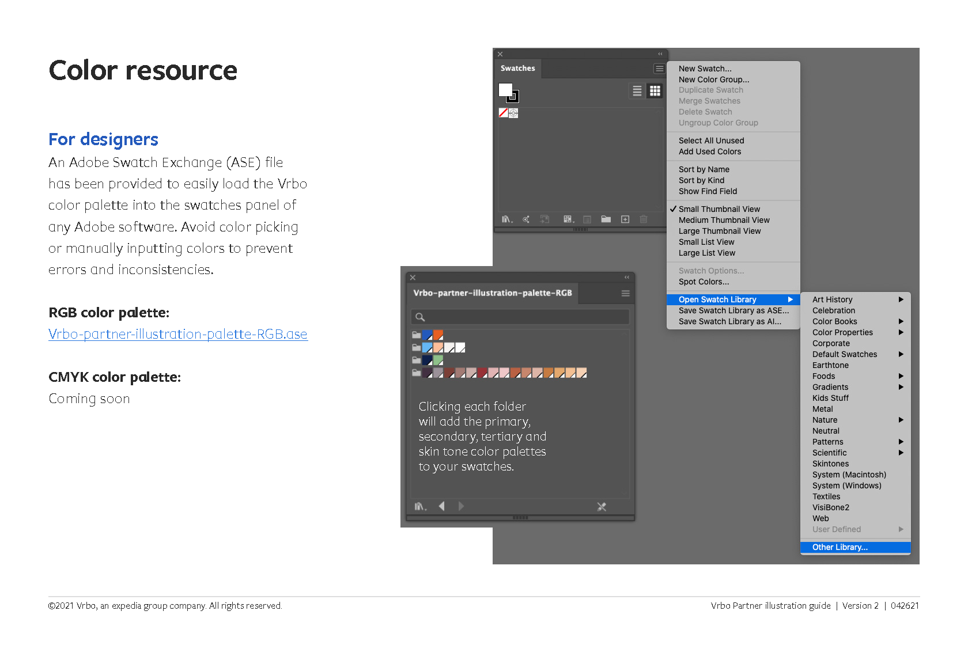The width and height of the screenshot is (968, 645).
Task: Expand the Default Swatches submenu
Action: click(x=856, y=354)
